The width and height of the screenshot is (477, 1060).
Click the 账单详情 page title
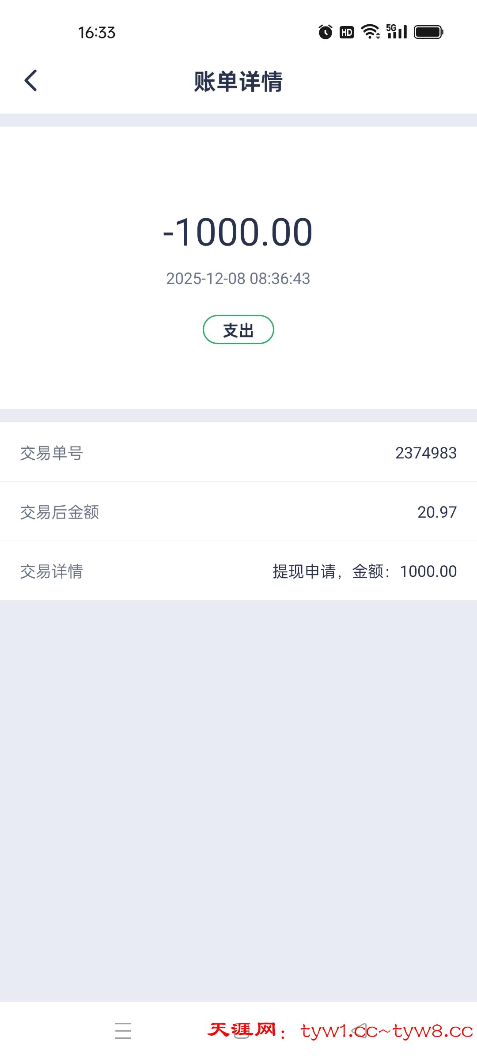tap(238, 82)
